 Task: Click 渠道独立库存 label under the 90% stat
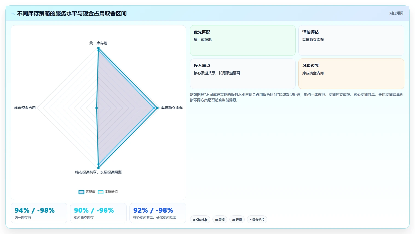[84, 218]
